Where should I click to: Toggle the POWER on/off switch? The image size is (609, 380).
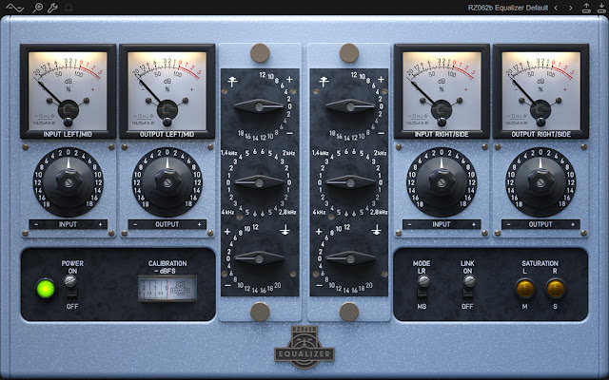(72, 283)
